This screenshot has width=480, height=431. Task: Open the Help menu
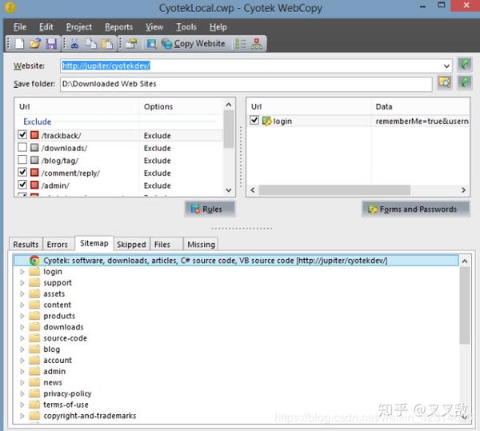pos(218,27)
